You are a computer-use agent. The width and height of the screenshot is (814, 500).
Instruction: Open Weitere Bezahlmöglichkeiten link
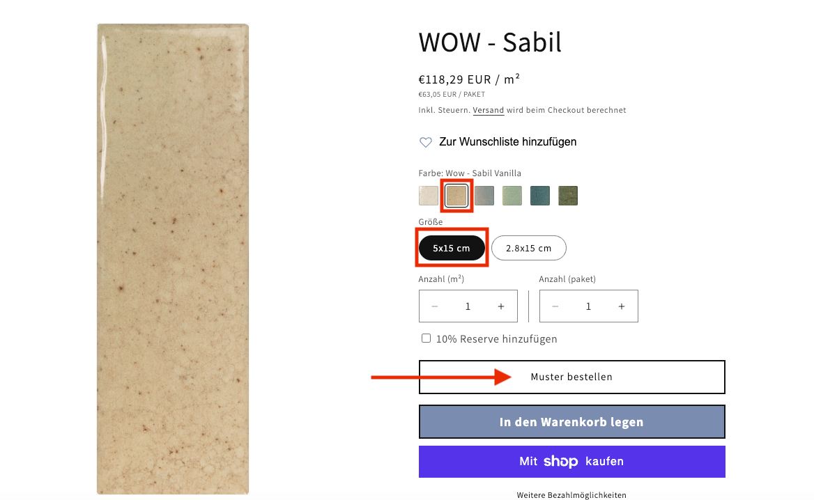click(571, 495)
